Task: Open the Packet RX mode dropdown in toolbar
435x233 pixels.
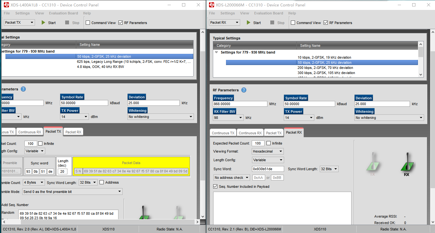Action: tap(224, 22)
